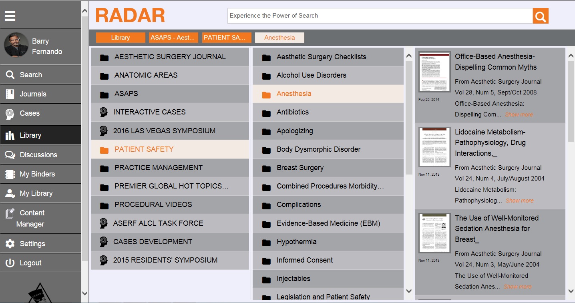This screenshot has height=303, width=575.
Task: Open the 2015 RESIDENTS' SYMPOSIUM item
Action: (x=170, y=260)
